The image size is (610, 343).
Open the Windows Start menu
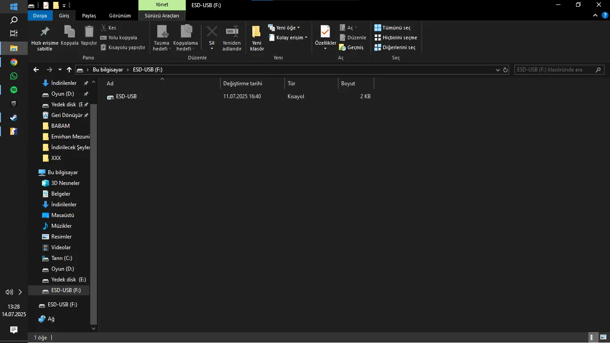pos(14,7)
